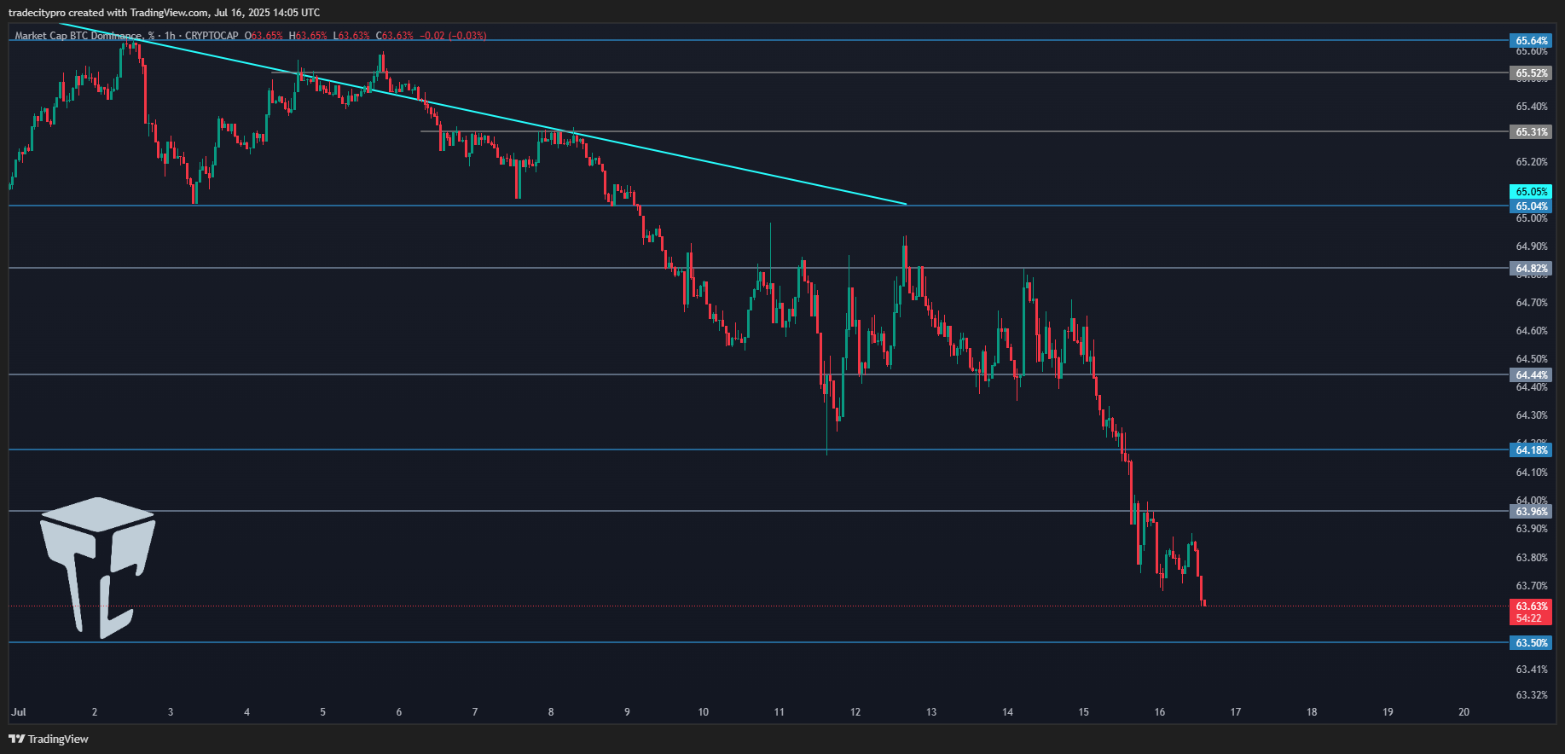
Task: Click date '13' on the time axis
Action: (931, 712)
